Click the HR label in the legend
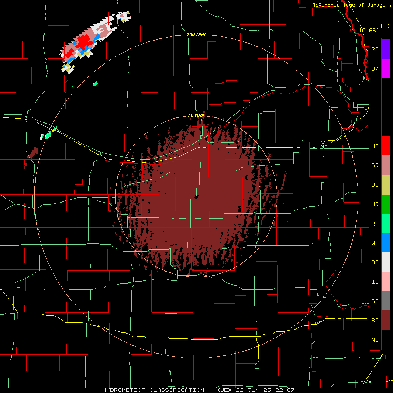This screenshot has width=393, height=393. 375,204
